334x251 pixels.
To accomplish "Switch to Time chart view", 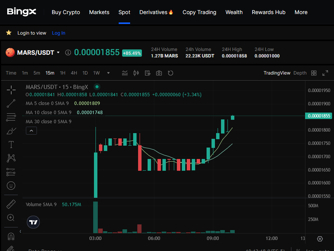I will tap(11, 73).
